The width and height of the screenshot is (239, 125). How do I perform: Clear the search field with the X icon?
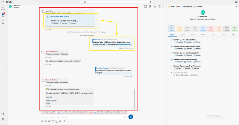(x=151, y=2)
